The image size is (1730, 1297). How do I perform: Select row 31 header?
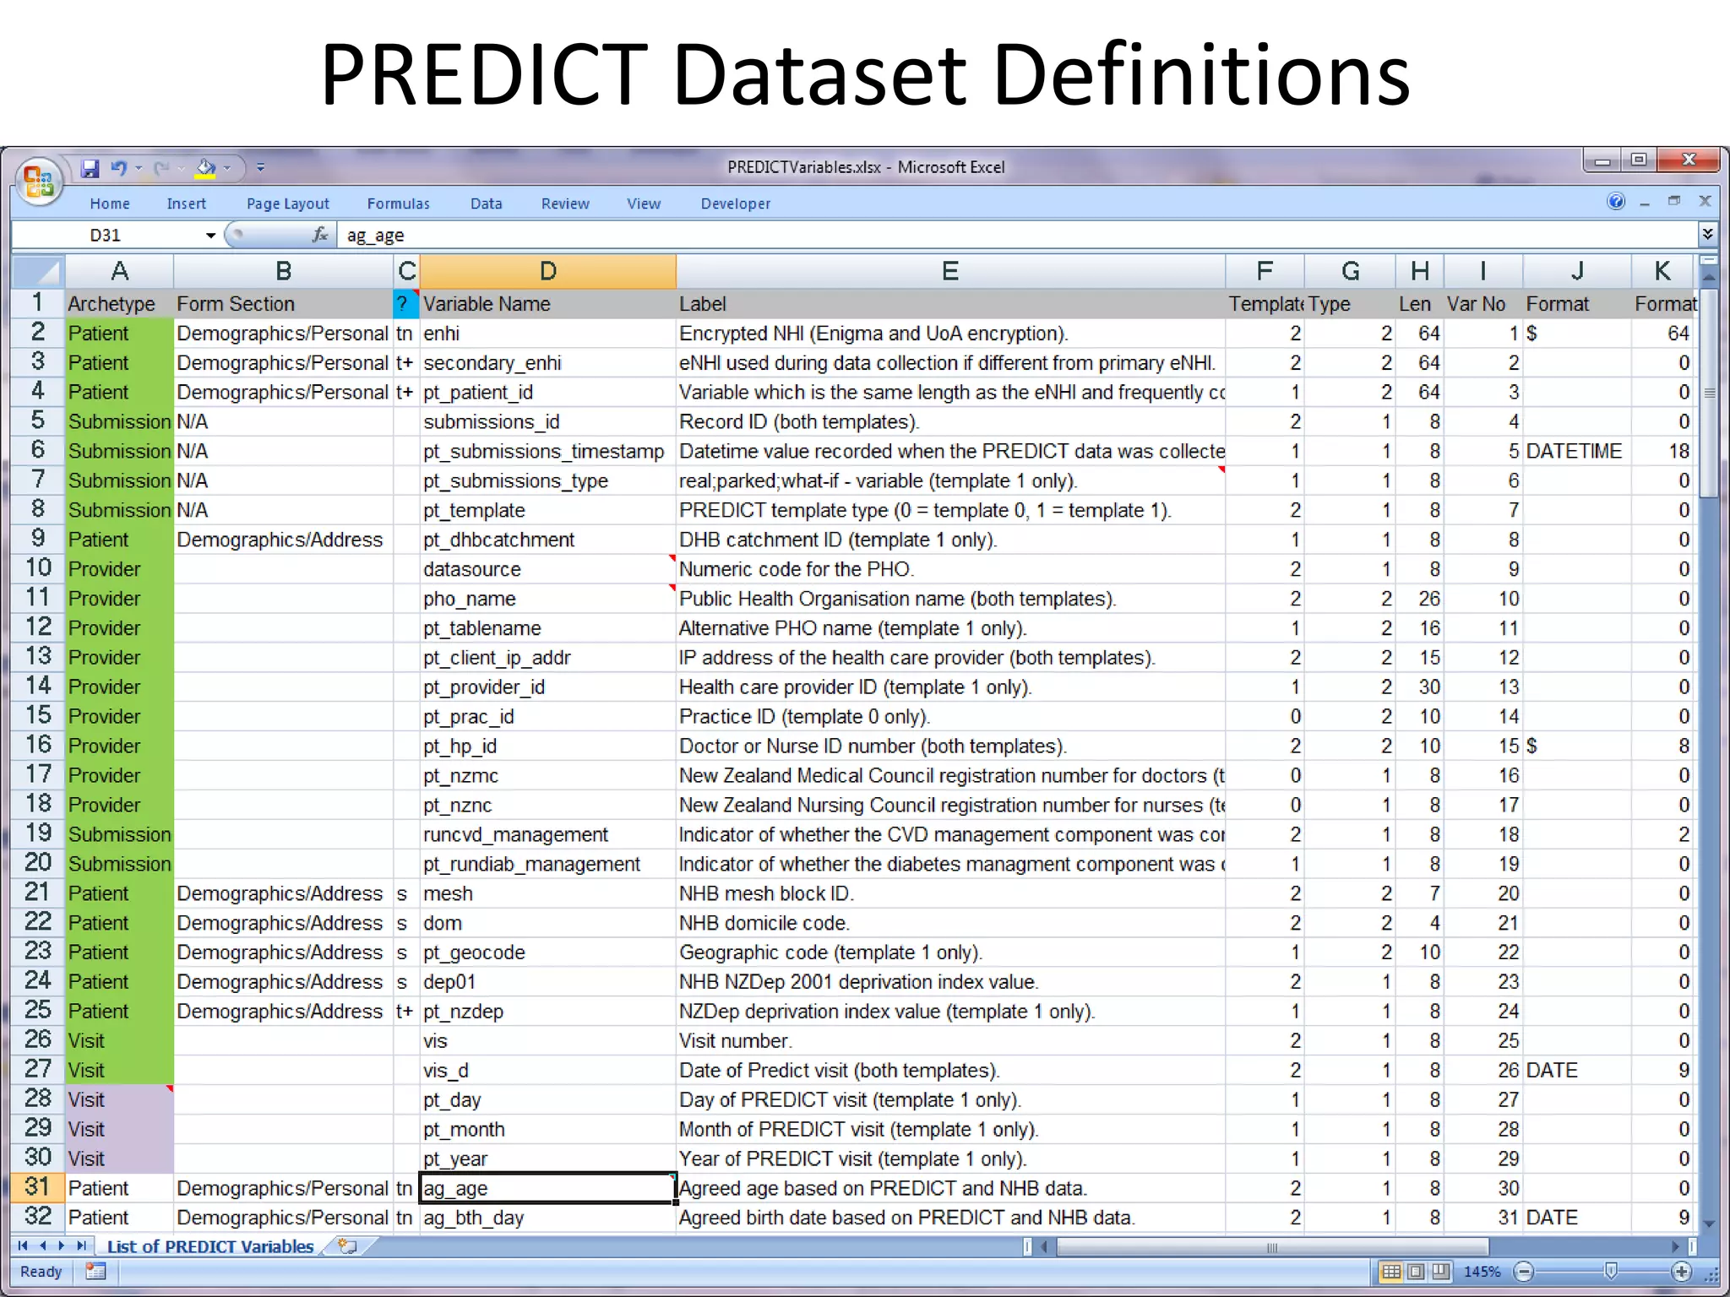click(x=38, y=1187)
